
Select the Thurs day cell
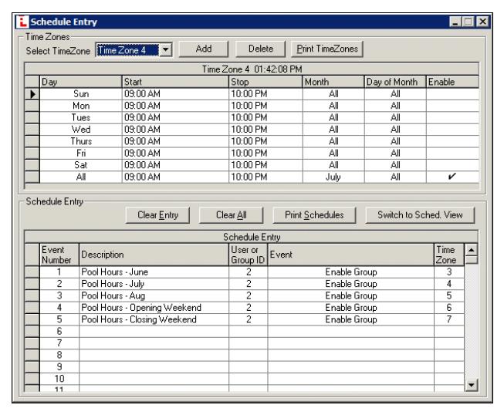tap(81, 141)
